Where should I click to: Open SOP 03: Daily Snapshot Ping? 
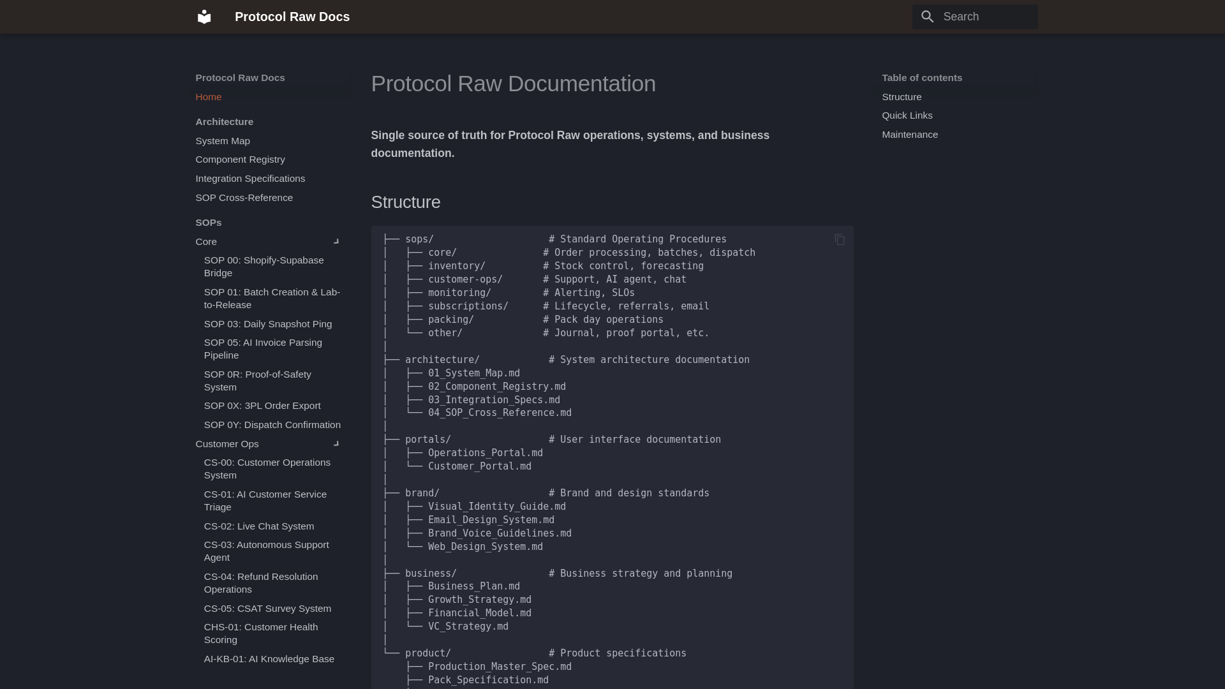[x=268, y=324]
